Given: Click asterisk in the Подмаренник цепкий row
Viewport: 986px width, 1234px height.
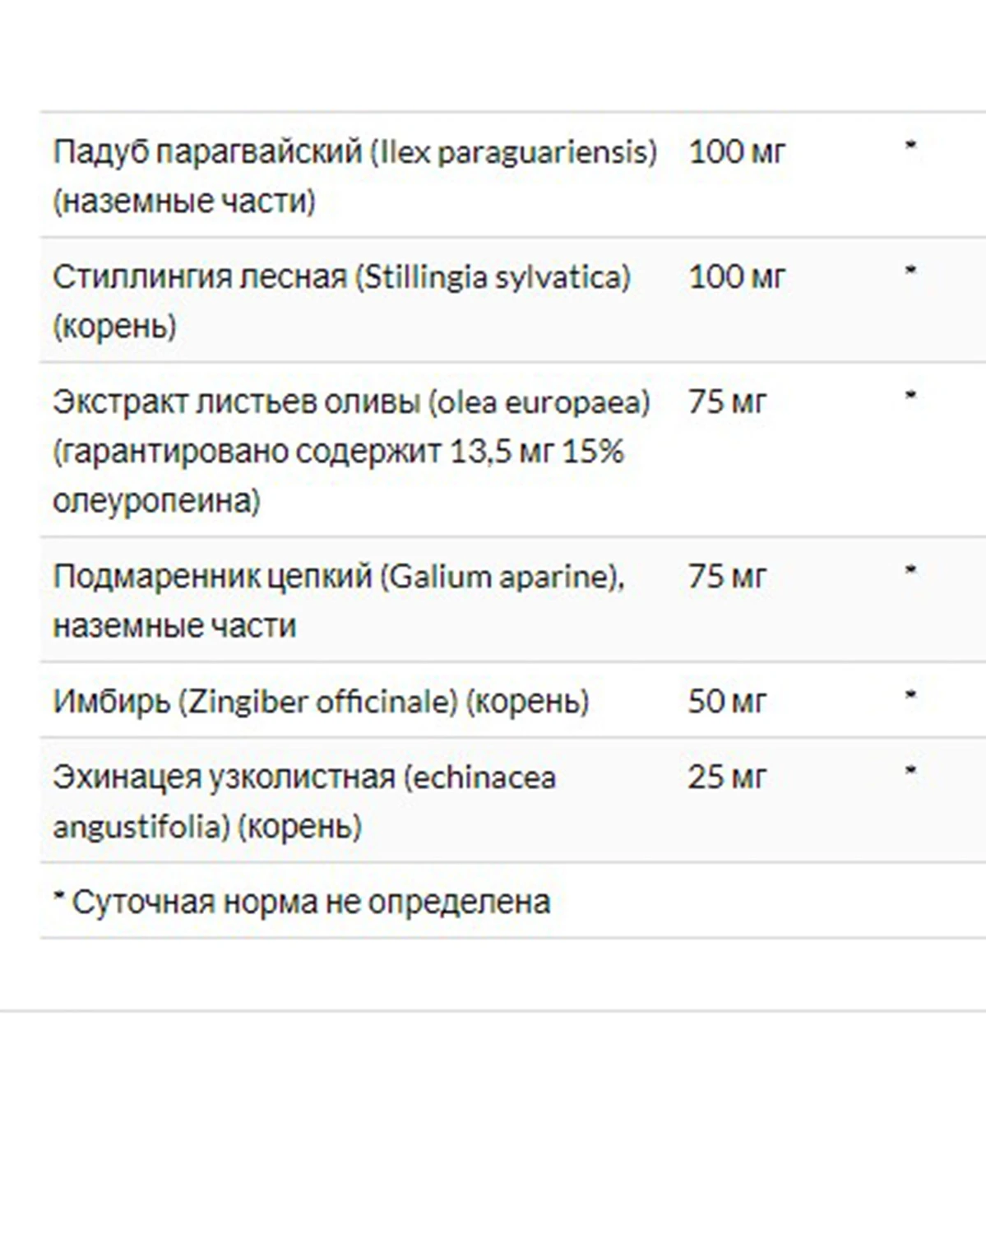Looking at the screenshot, I should pos(910,570).
